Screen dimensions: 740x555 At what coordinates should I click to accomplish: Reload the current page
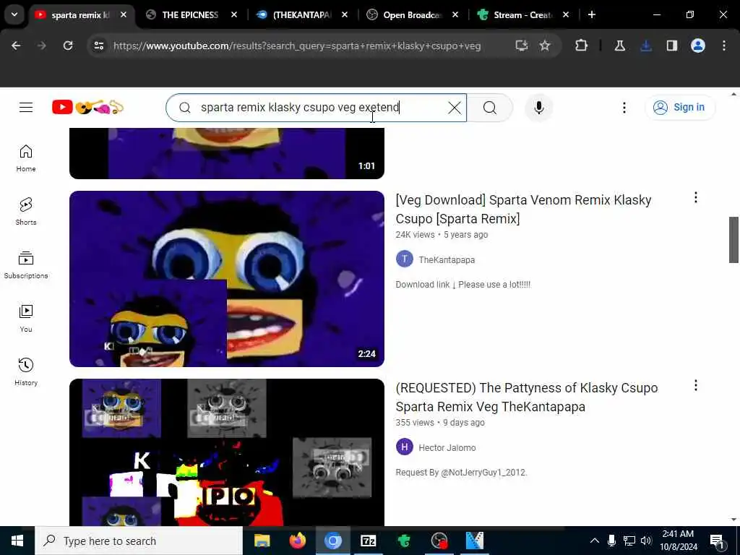pos(68,46)
